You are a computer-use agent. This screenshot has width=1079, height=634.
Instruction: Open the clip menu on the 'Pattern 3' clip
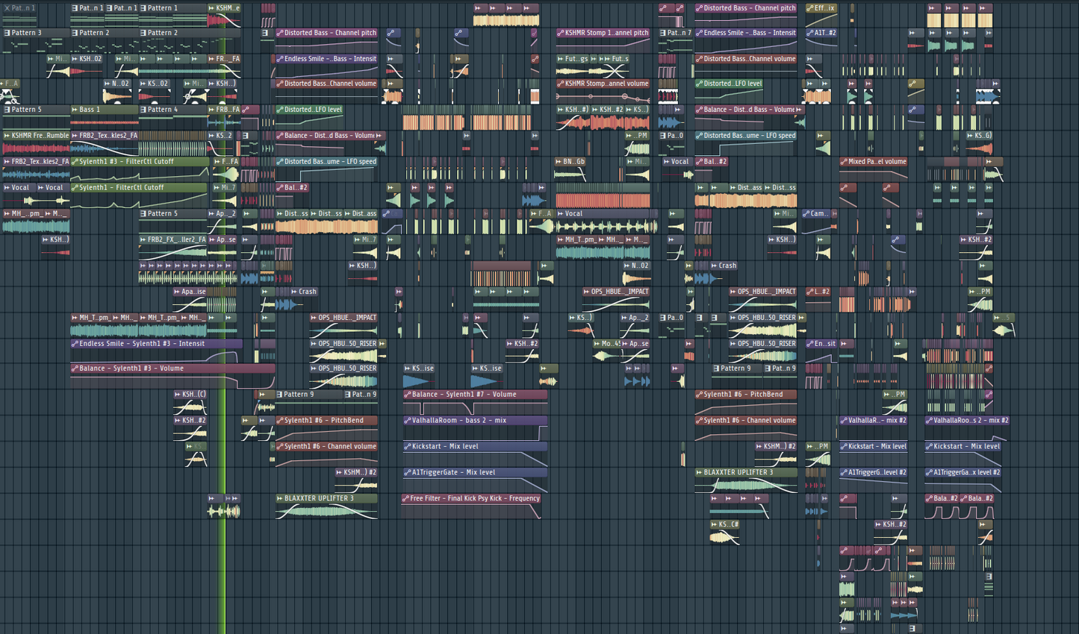click(5, 33)
